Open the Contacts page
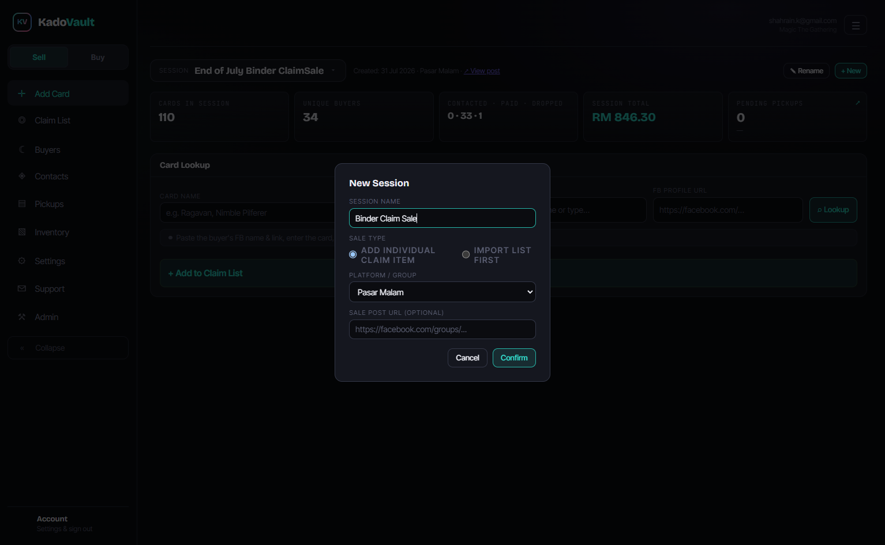885x545 pixels. point(68,176)
